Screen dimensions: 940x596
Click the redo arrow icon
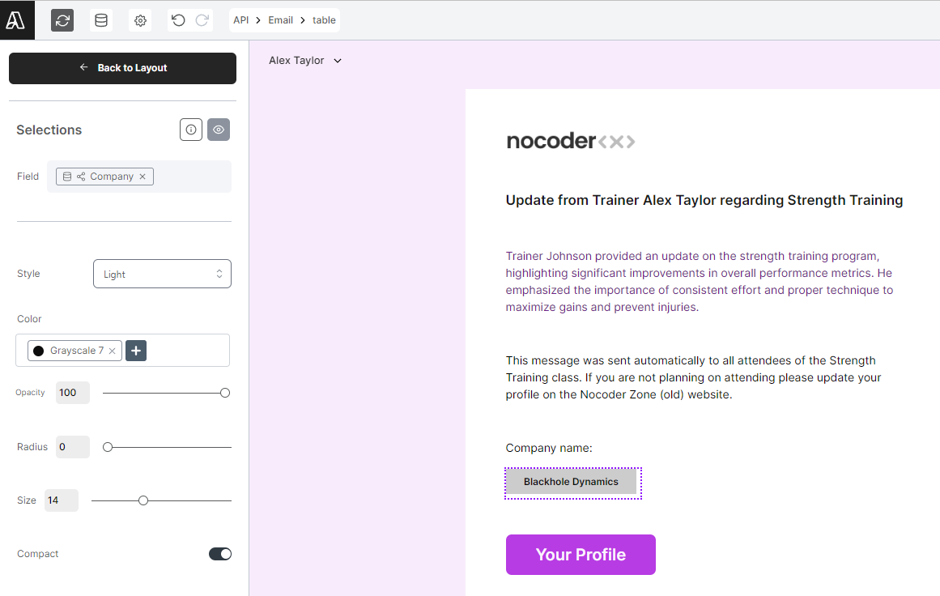tap(202, 20)
